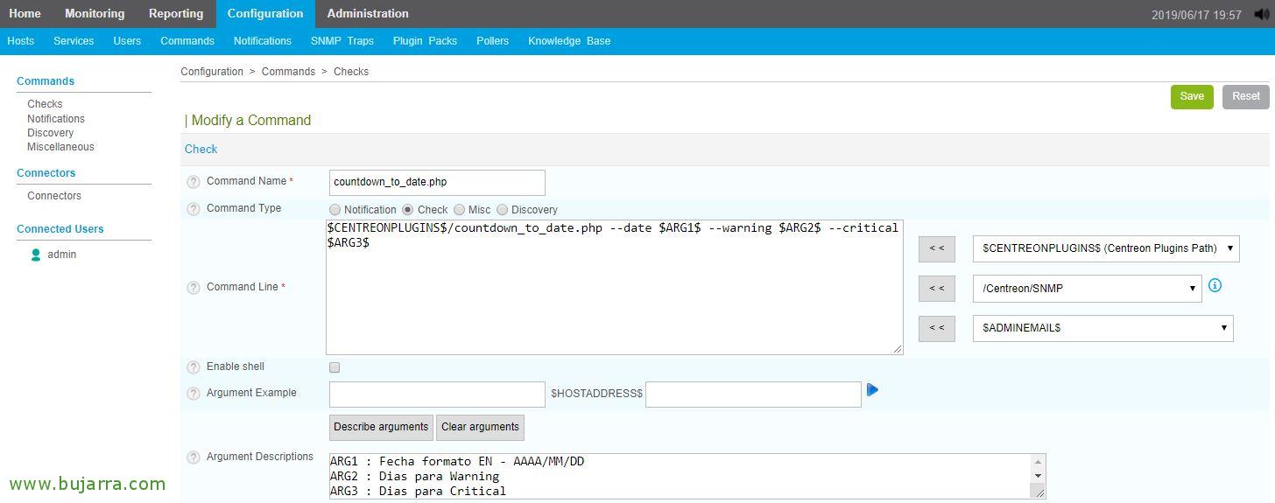
Task: Open the Home menu
Action: pyautogui.click(x=25, y=13)
